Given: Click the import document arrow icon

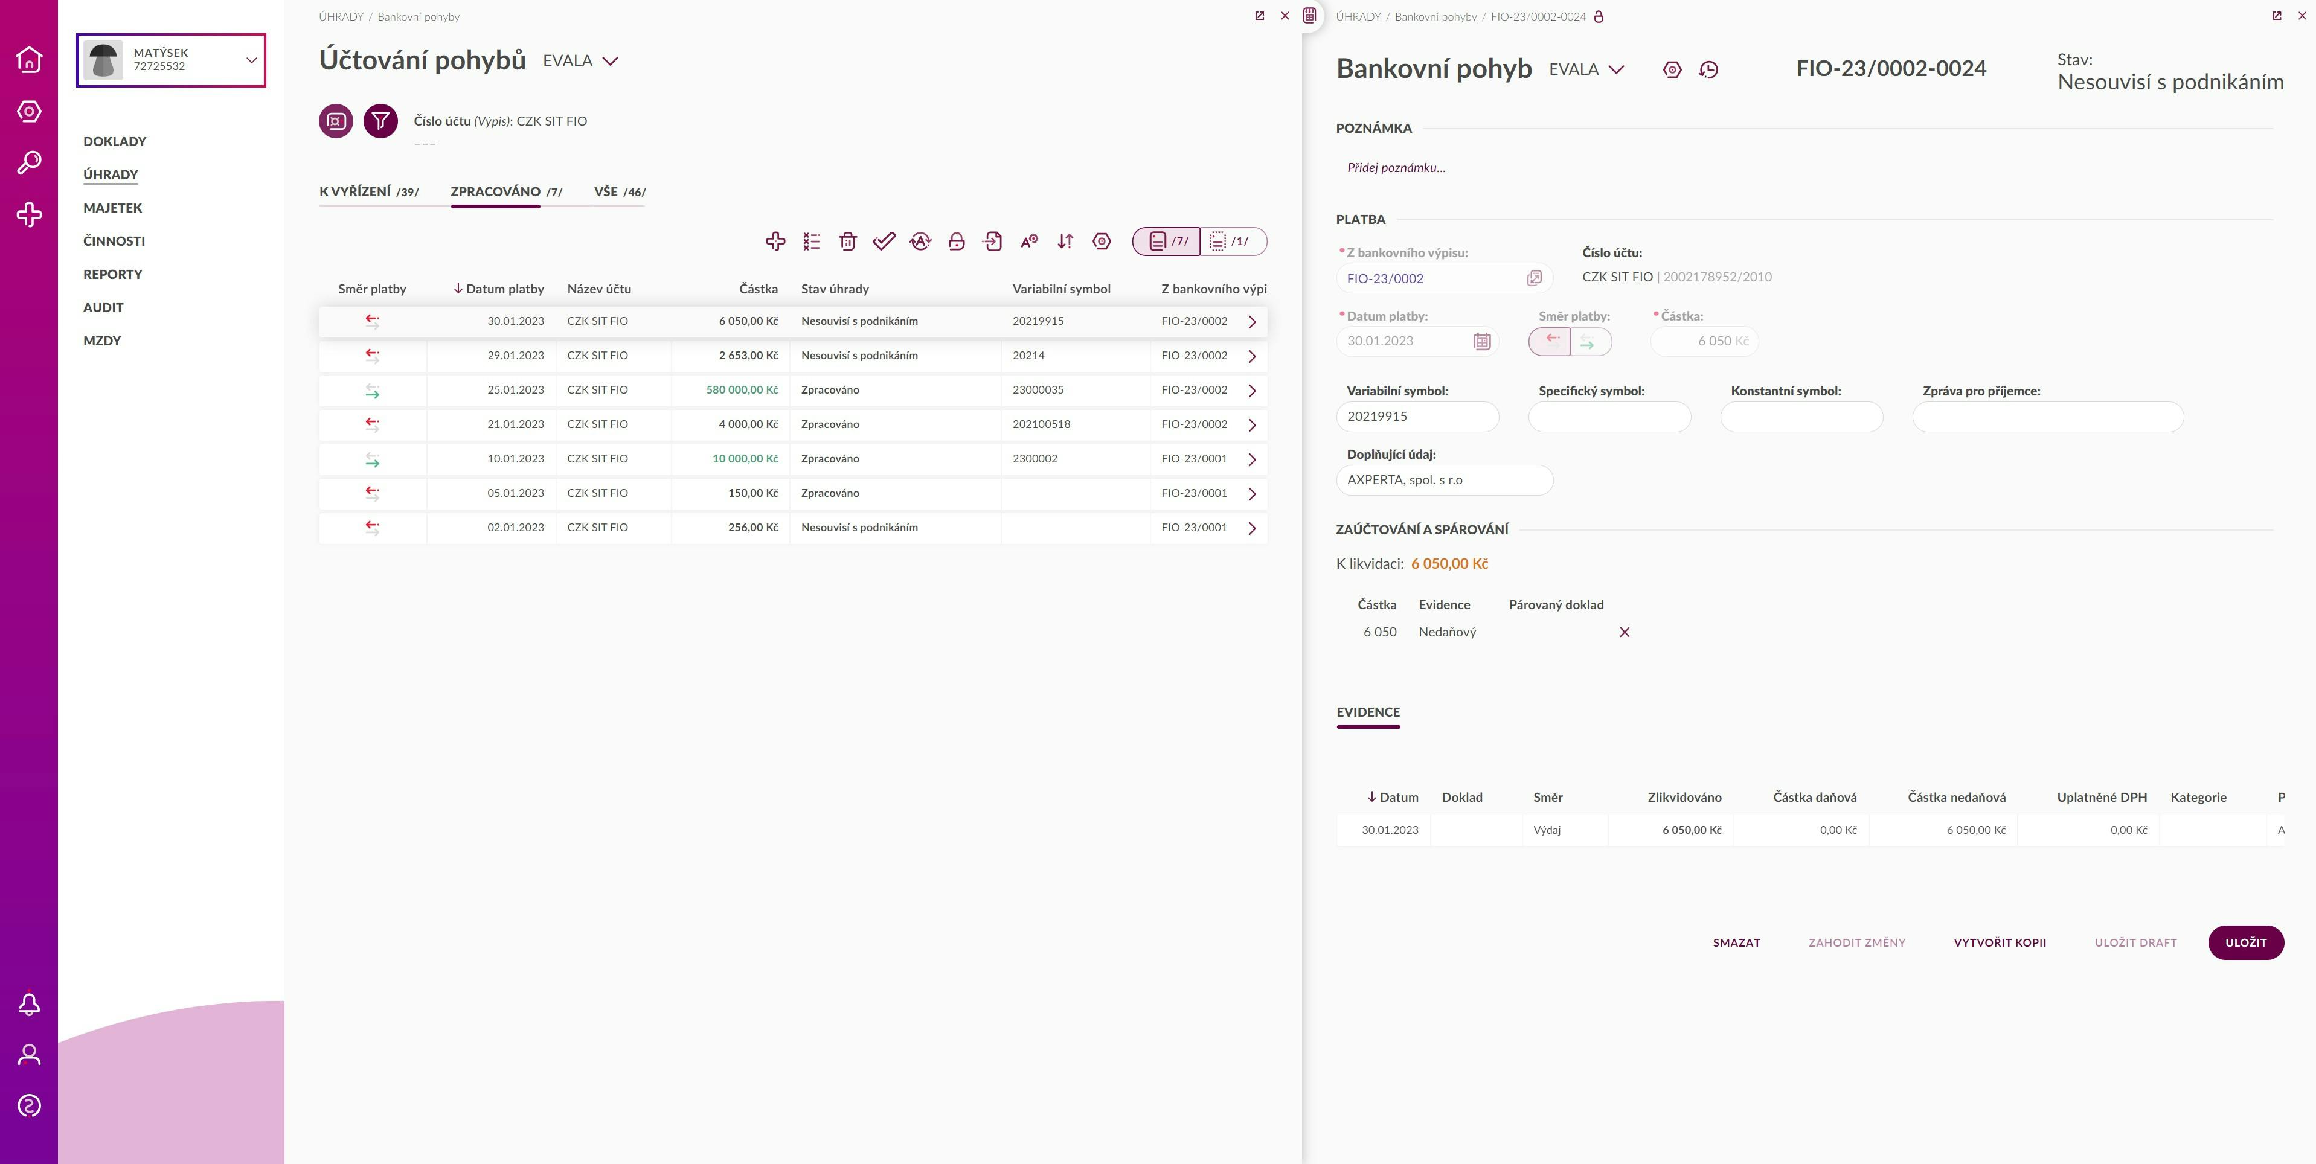Looking at the screenshot, I should (993, 241).
